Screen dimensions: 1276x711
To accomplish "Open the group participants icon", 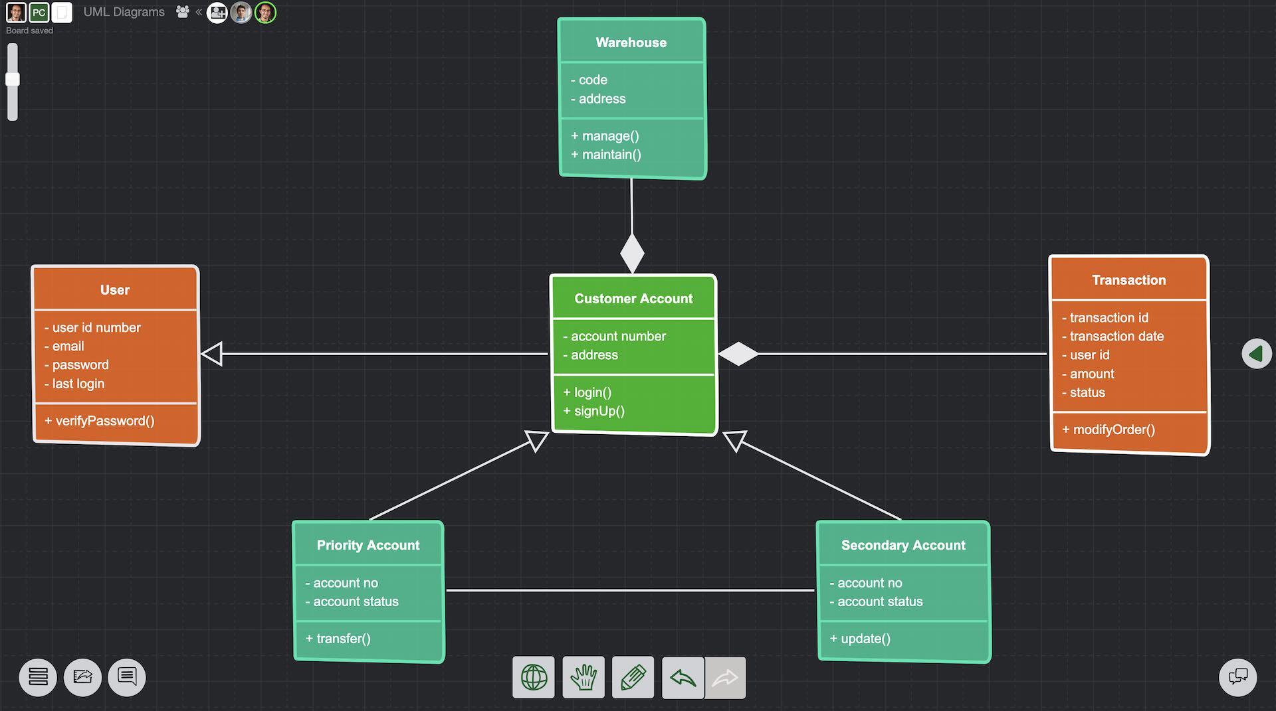I will (x=182, y=12).
